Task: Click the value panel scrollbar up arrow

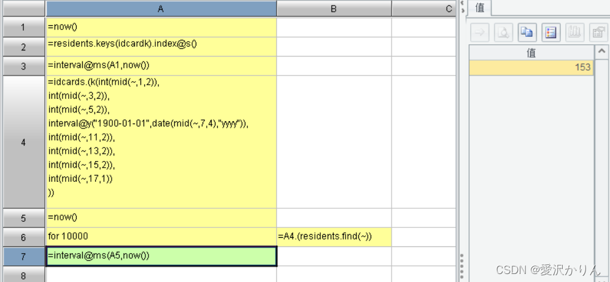Action: (x=601, y=51)
